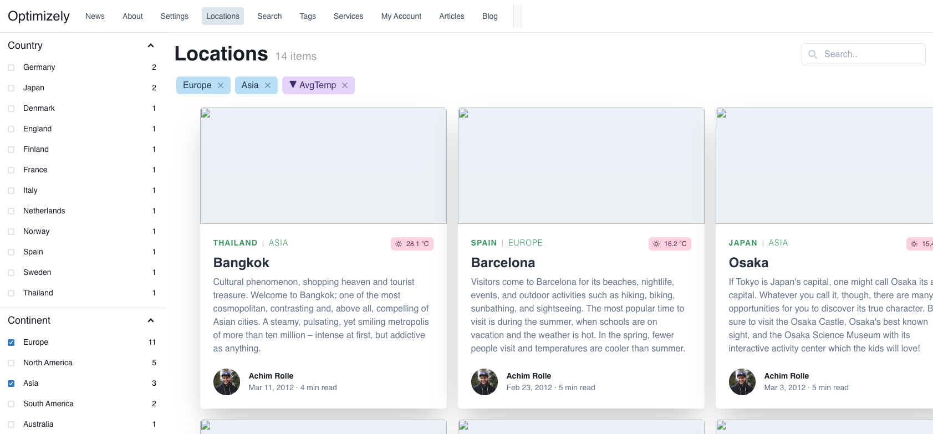Remove the Europe filter tag

[221, 85]
